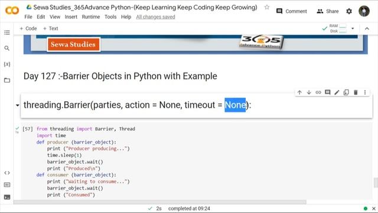Move cell up
Screen dimensions: 378x213
(299, 92)
